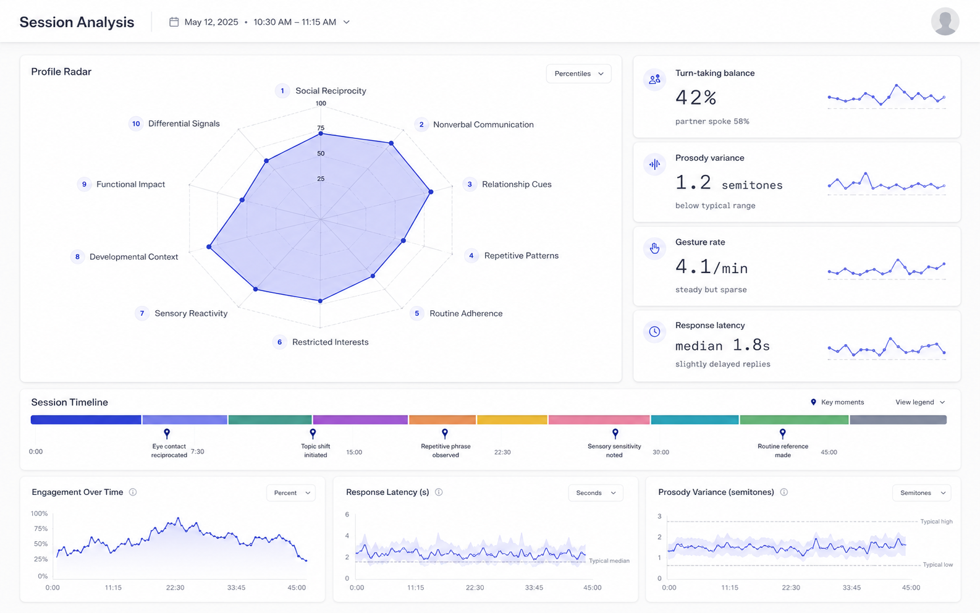Viewport: 980px width, 613px height.
Task: Click the Key moments label
Action: (x=842, y=402)
